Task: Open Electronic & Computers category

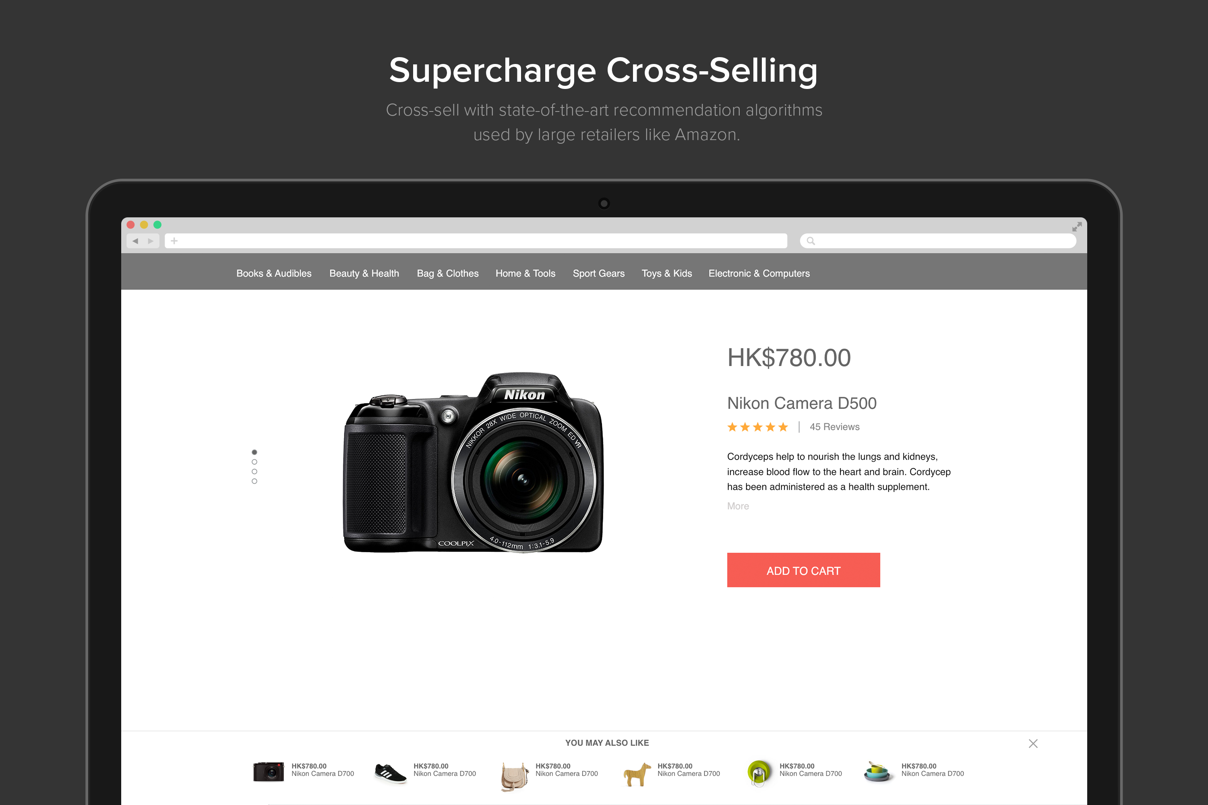Action: (x=759, y=274)
